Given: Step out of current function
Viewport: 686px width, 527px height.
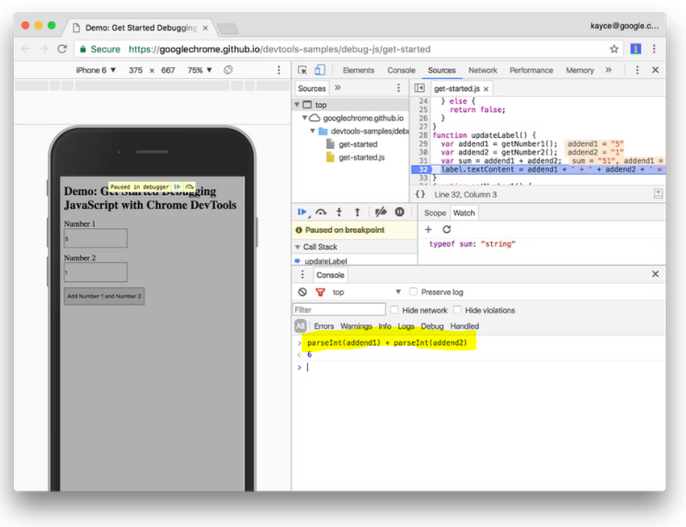Looking at the screenshot, I should click(x=357, y=212).
